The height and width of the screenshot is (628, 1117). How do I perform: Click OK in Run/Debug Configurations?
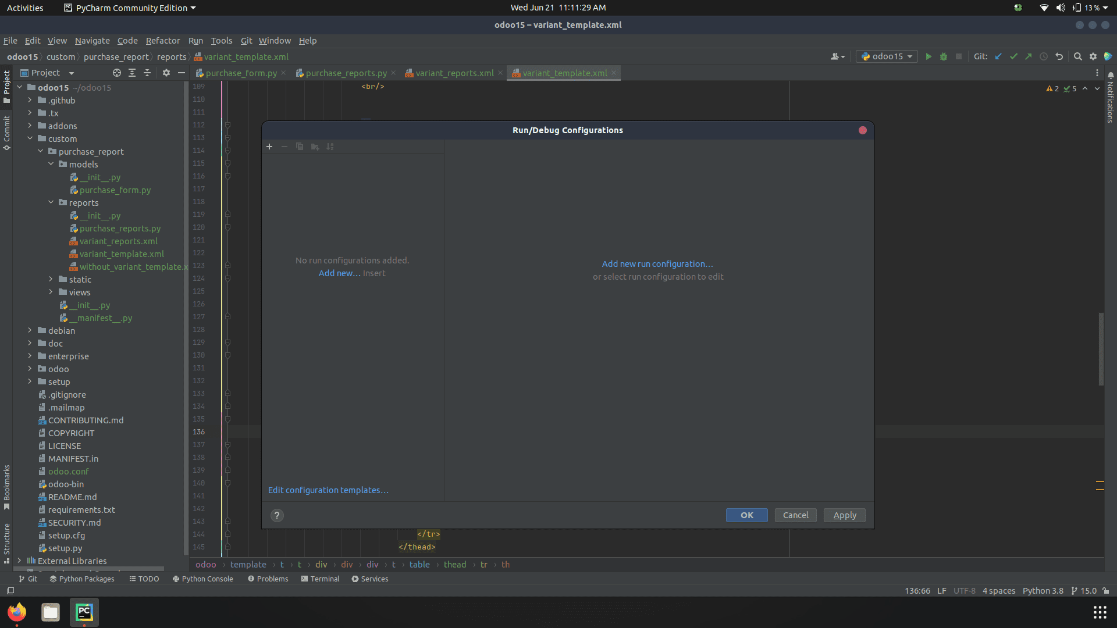point(746,515)
